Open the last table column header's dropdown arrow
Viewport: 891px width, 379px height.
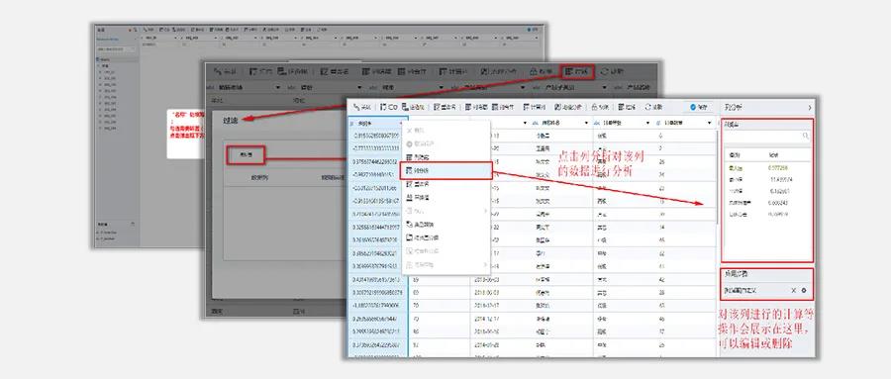tap(709, 123)
